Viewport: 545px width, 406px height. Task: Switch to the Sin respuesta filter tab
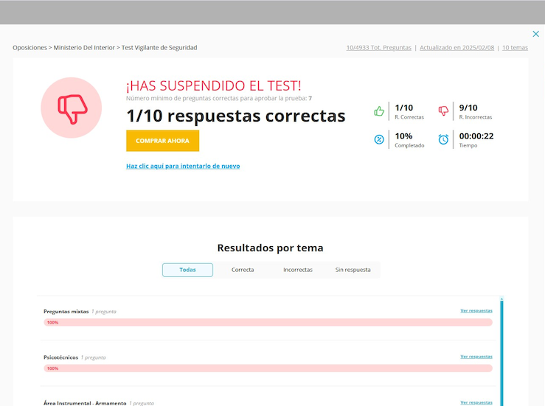tap(353, 270)
